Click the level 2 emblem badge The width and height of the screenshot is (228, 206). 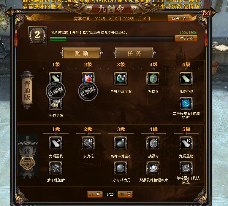pos(38,35)
